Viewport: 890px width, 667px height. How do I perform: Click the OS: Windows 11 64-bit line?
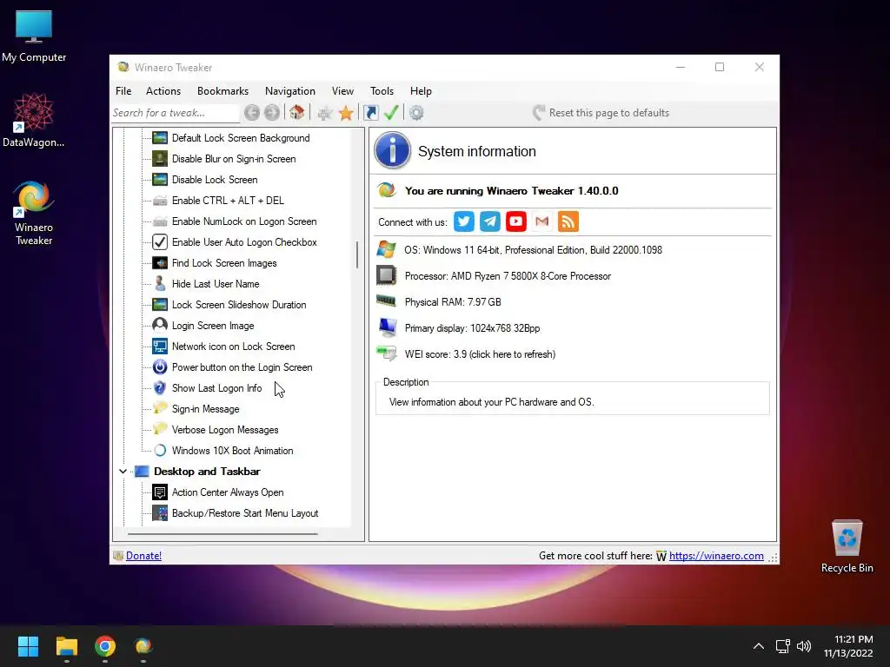(x=533, y=250)
